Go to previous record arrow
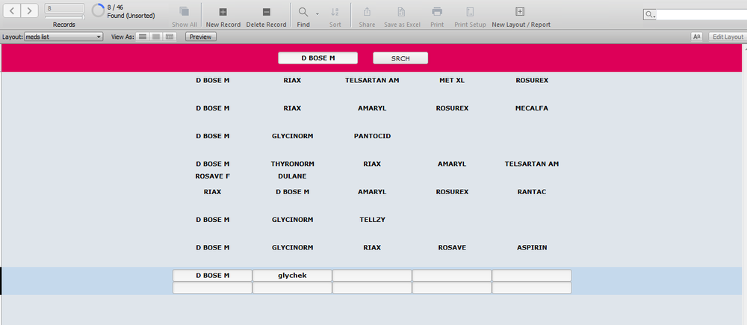 pos(12,10)
